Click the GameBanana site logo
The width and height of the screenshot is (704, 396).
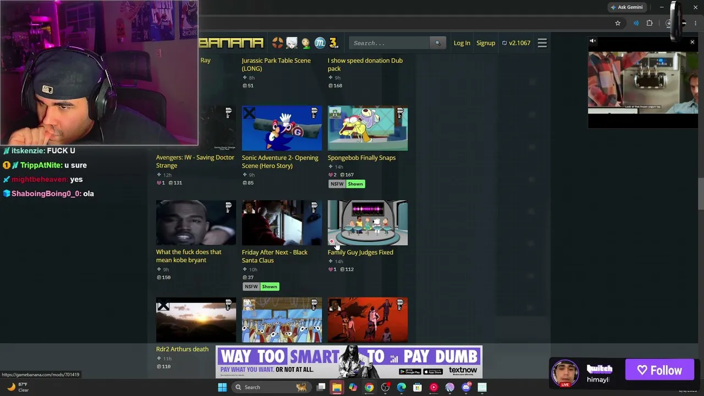231,43
